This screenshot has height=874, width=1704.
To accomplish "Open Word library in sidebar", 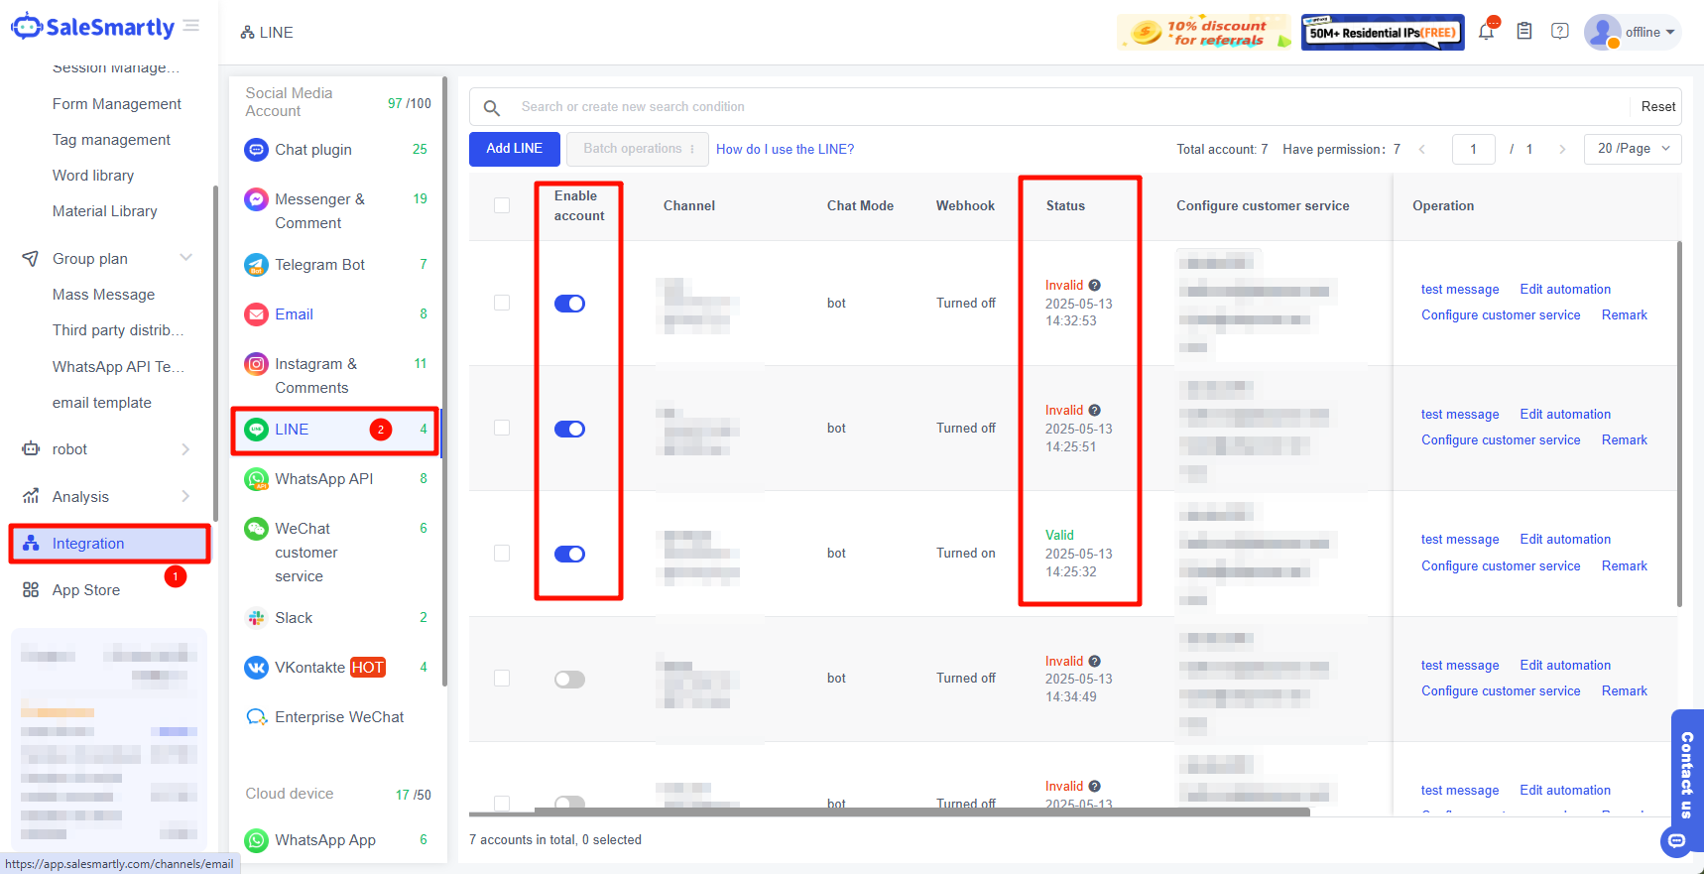I will pos(93,176).
